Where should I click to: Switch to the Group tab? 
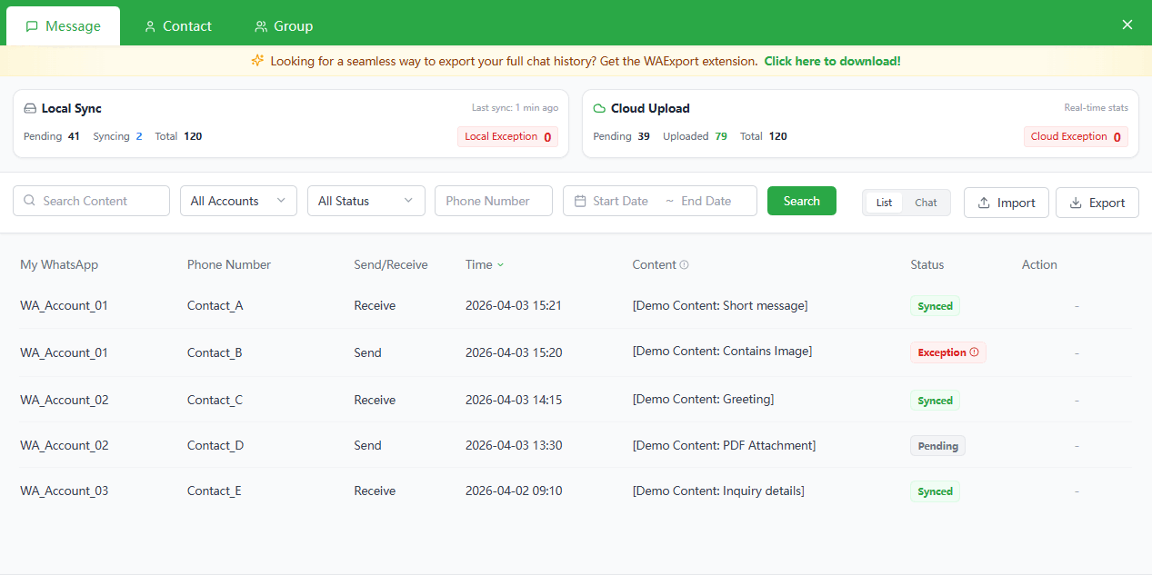point(284,26)
